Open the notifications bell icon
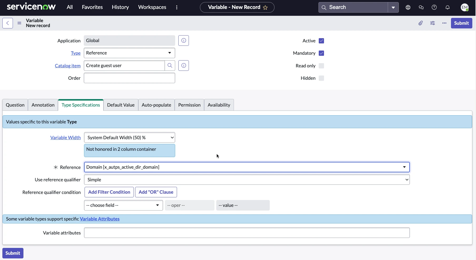The width and height of the screenshot is (476, 260). pos(448,7)
